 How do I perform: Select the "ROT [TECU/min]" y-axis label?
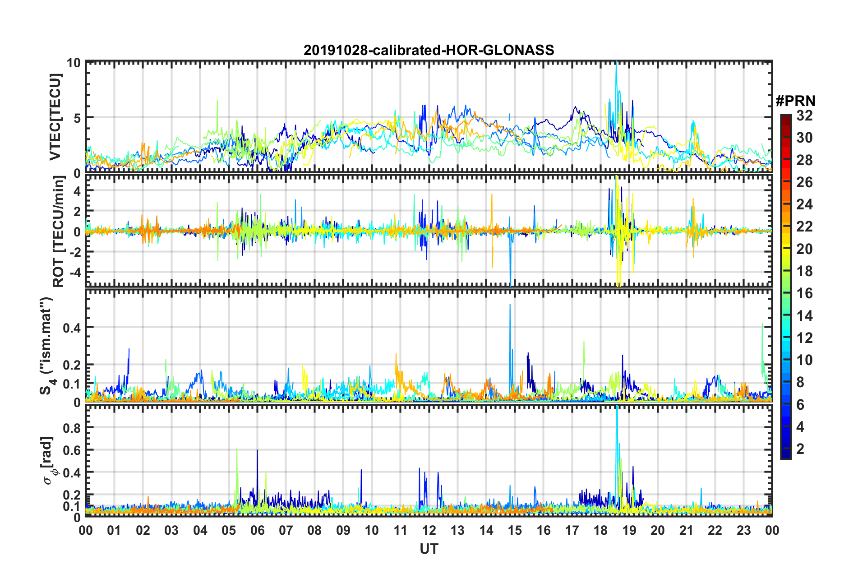click(59, 231)
